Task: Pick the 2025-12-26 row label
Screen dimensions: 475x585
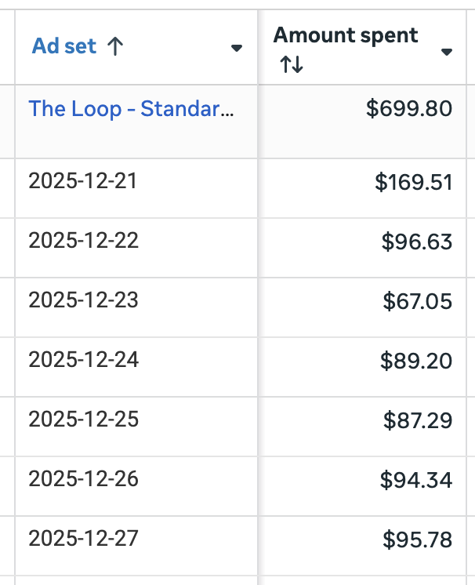Action: pos(83,479)
